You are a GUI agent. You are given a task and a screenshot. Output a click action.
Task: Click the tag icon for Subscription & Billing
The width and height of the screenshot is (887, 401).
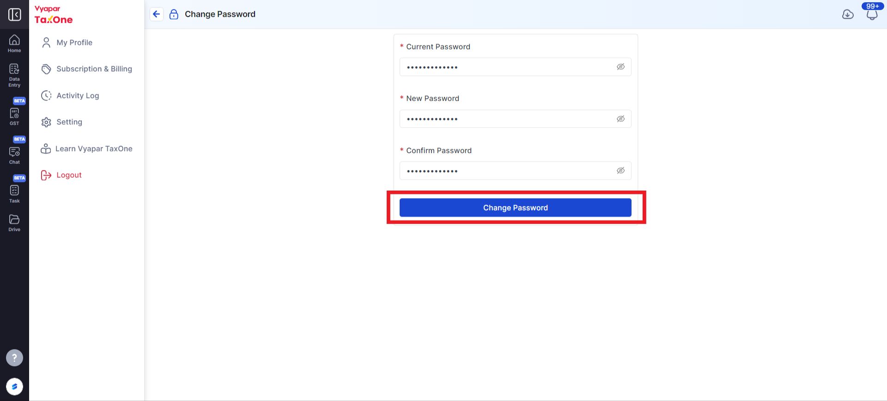click(x=46, y=69)
